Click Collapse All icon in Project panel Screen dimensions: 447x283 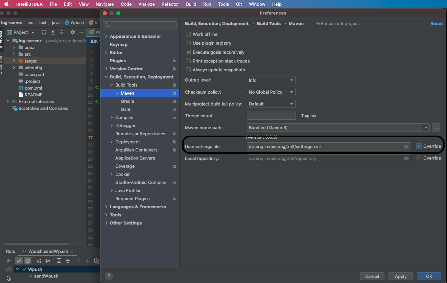pyautogui.click(x=62, y=32)
